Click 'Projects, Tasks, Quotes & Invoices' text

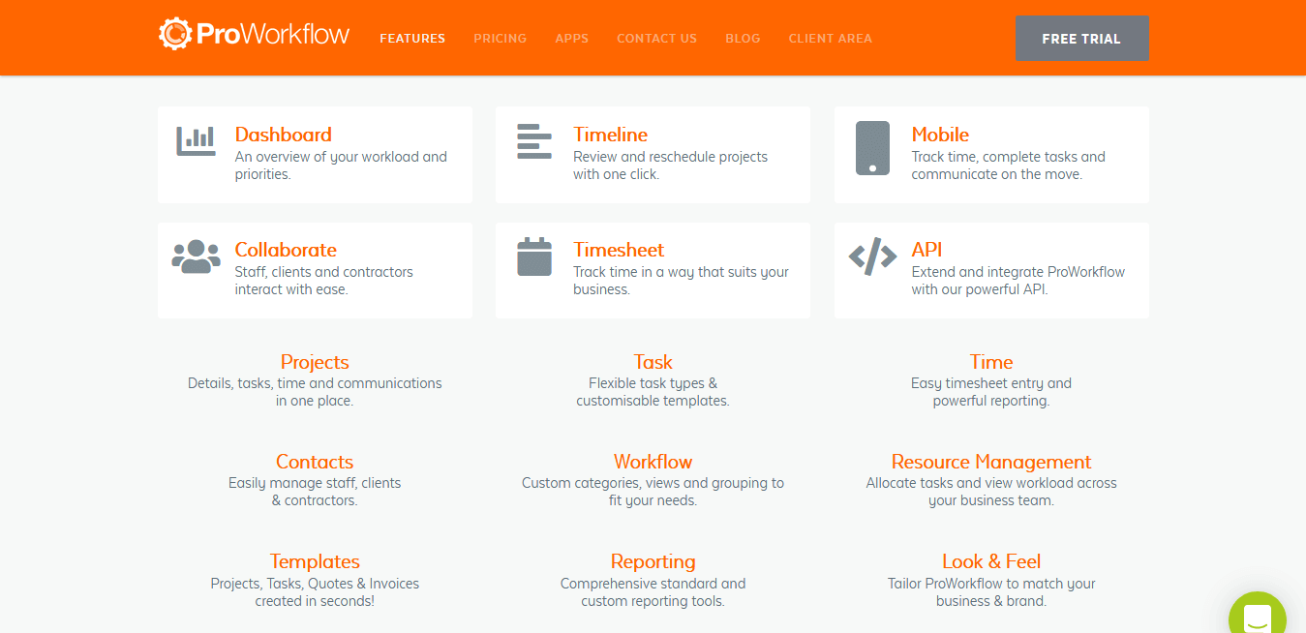pos(315,592)
